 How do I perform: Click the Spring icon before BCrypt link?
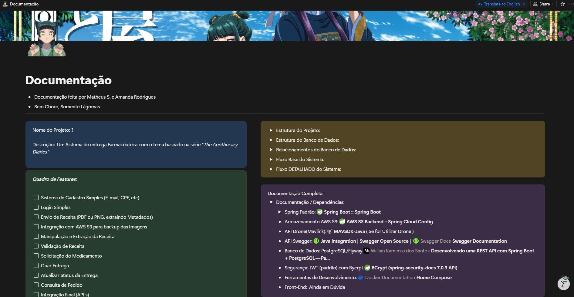point(367,268)
